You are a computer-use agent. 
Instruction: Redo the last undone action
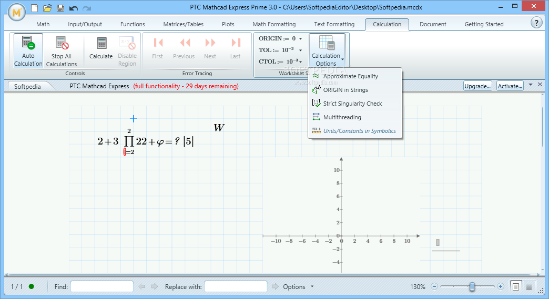point(86,8)
